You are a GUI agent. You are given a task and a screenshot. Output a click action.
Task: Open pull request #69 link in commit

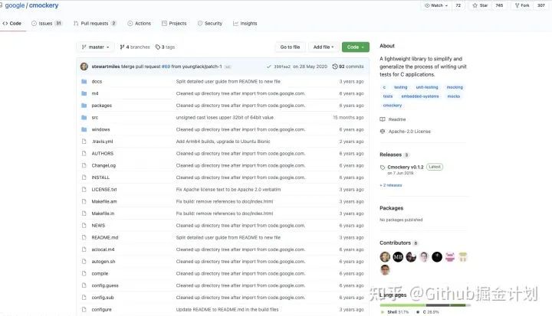click(166, 67)
